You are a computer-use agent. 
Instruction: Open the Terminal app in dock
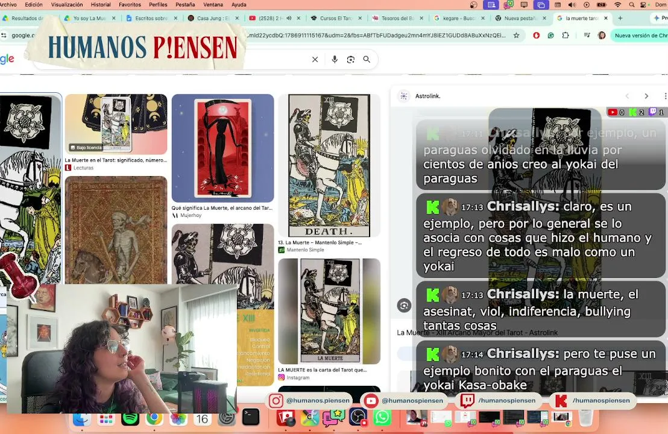[x=251, y=417]
